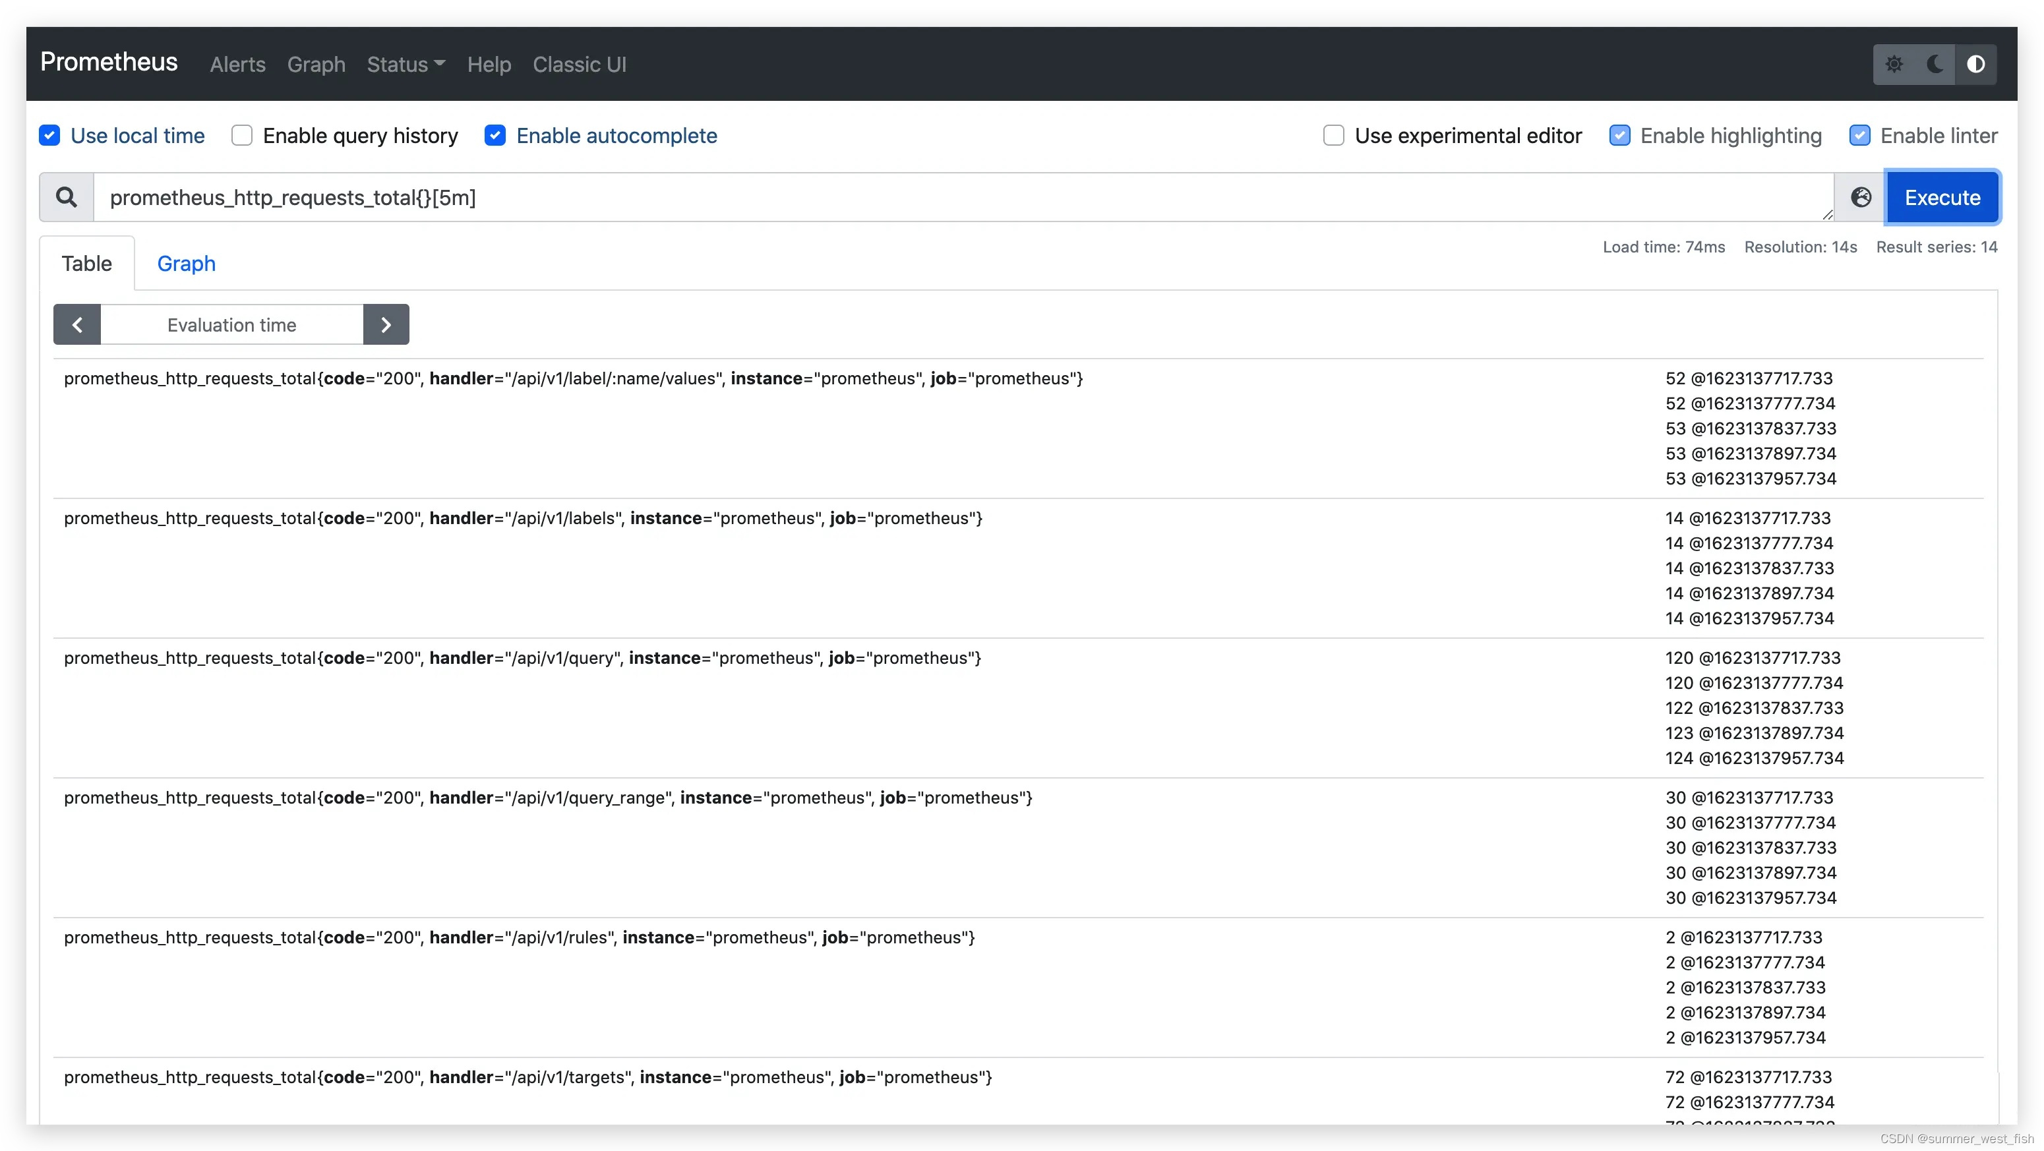Click the search magnifier icon

point(67,196)
